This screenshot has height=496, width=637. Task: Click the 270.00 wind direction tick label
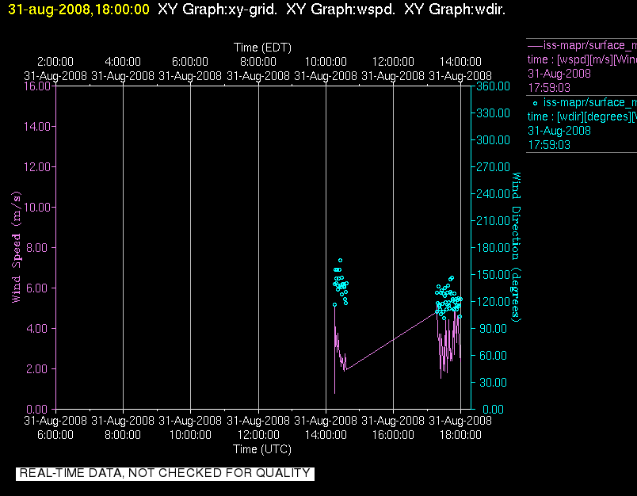click(x=493, y=167)
